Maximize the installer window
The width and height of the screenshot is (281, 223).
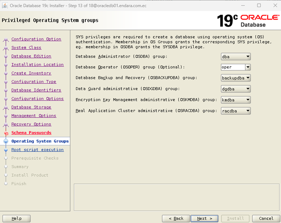tap(259, 6)
